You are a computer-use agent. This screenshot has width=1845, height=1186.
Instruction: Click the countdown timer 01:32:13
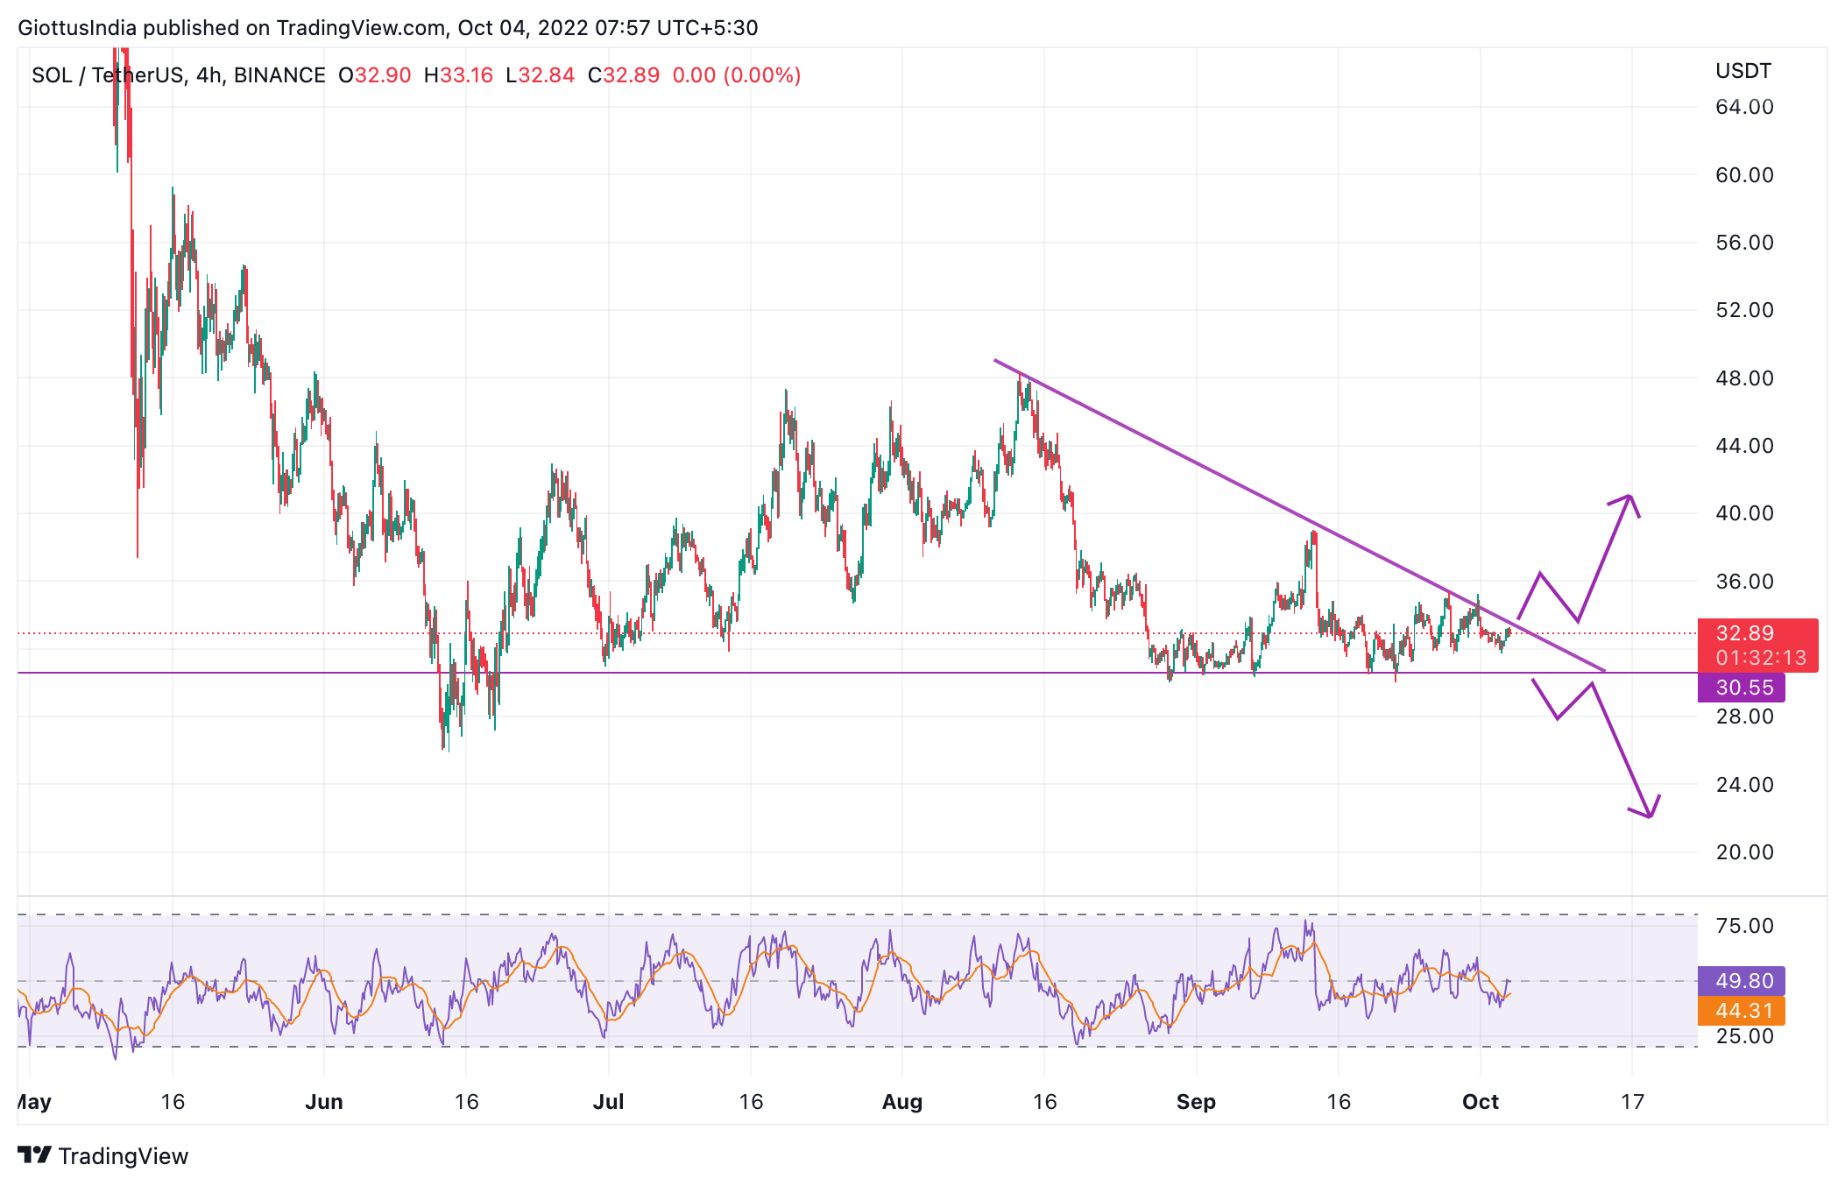pyautogui.click(x=1761, y=658)
